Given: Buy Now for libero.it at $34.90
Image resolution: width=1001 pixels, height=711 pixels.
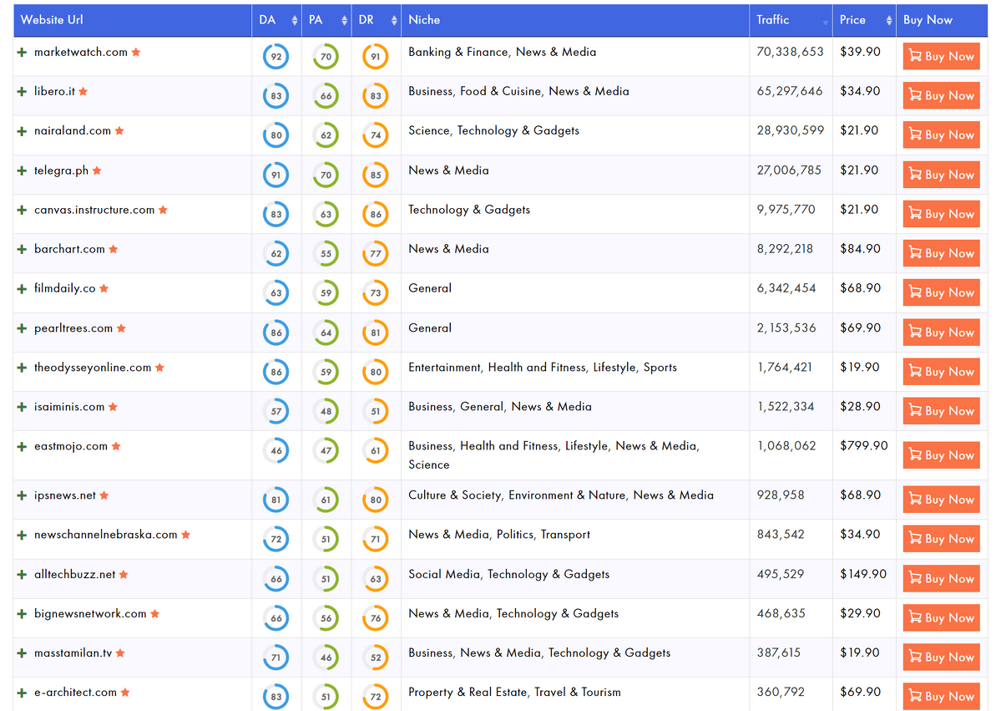Looking at the screenshot, I should point(941,95).
